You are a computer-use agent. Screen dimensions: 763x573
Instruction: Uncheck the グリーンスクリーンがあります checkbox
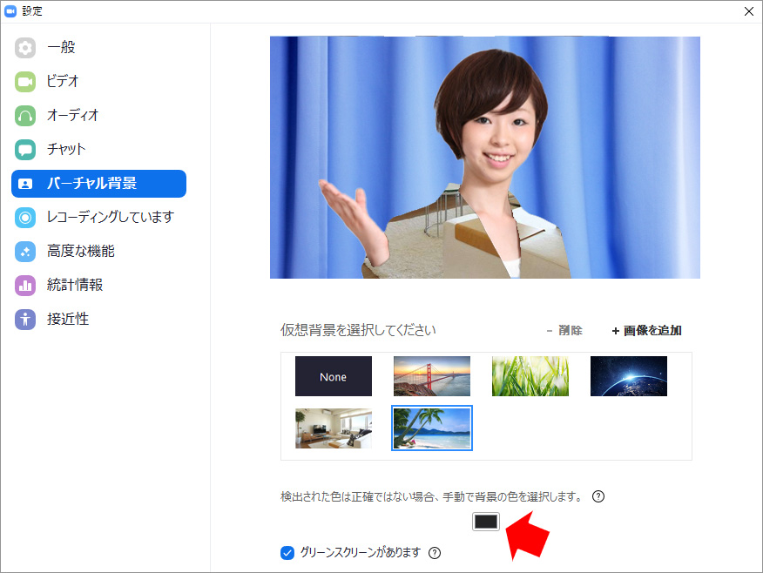(x=287, y=552)
